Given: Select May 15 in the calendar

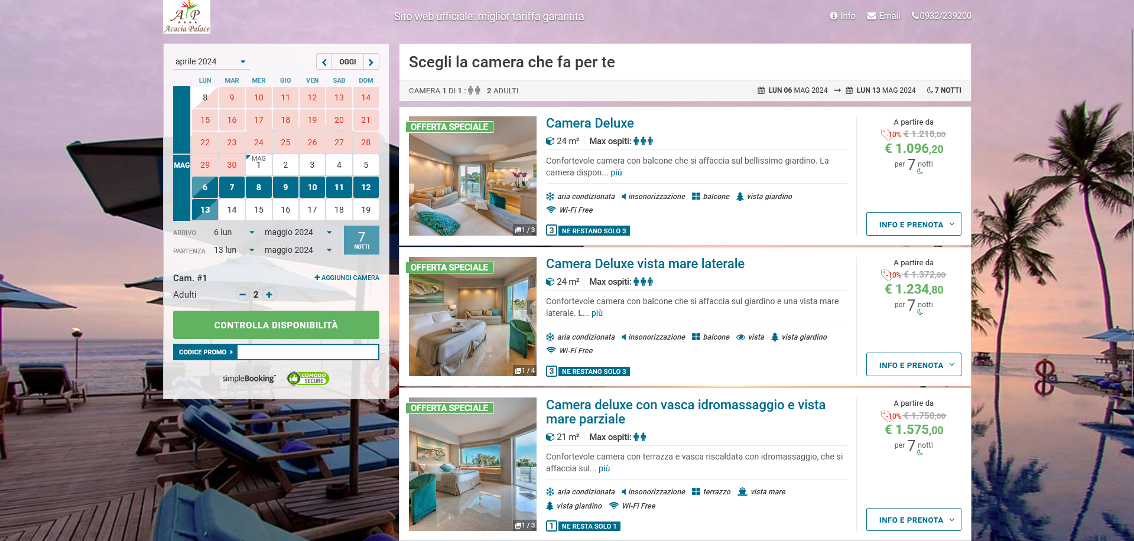Looking at the screenshot, I should pyautogui.click(x=259, y=210).
